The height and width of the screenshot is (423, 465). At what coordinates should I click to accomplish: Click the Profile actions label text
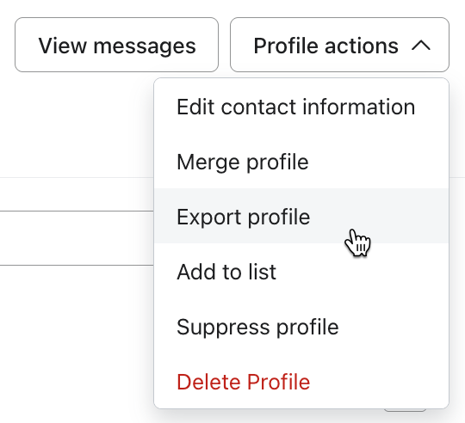325,46
